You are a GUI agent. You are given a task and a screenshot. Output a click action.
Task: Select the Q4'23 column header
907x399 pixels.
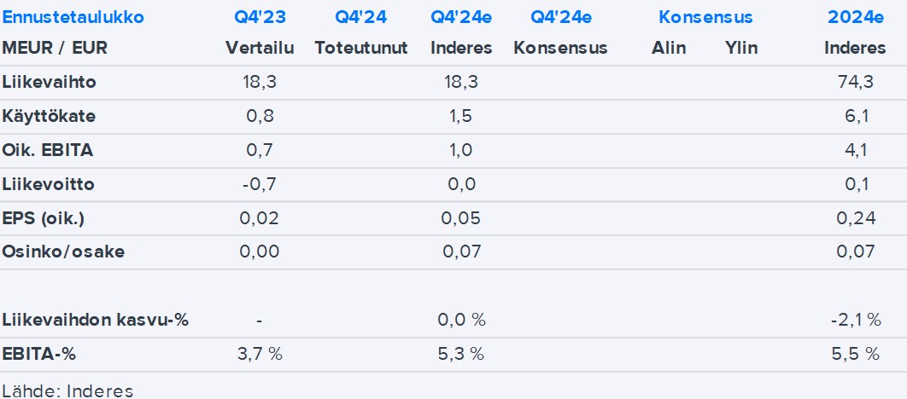pos(259,17)
